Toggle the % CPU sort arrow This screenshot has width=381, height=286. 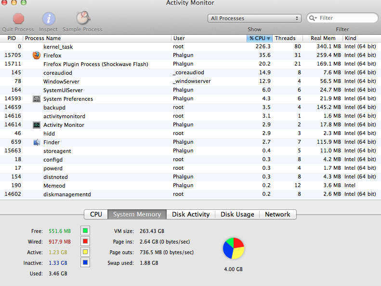pyautogui.click(x=268, y=38)
